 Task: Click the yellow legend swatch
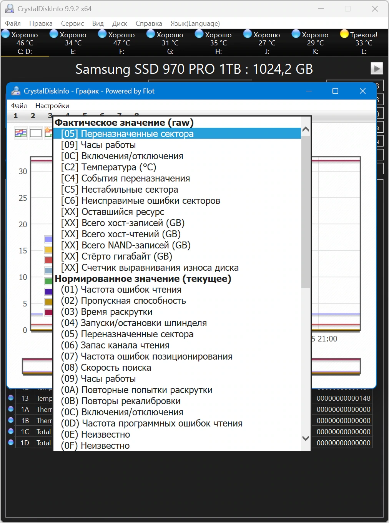(48, 250)
